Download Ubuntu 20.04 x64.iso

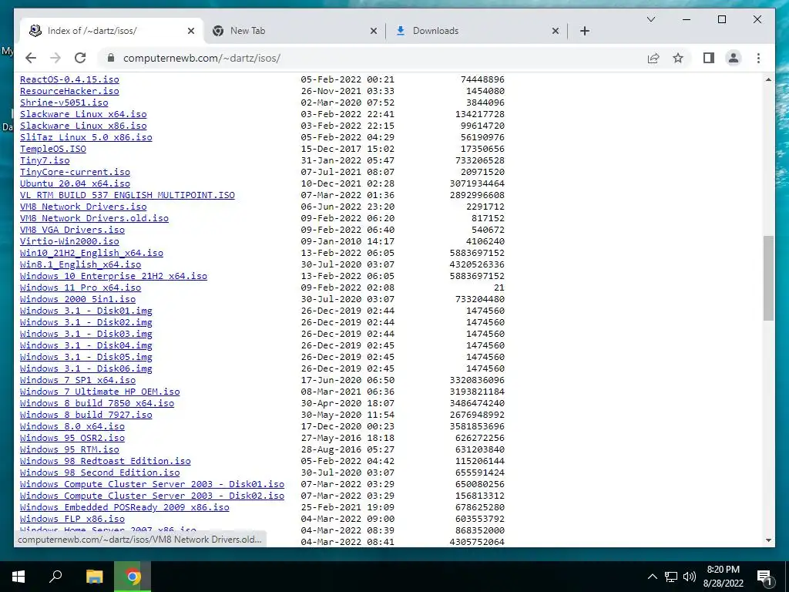click(75, 183)
